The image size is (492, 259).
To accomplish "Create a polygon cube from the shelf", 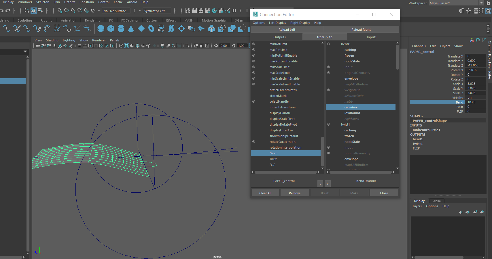I will pyautogui.click(x=111, y=28).
